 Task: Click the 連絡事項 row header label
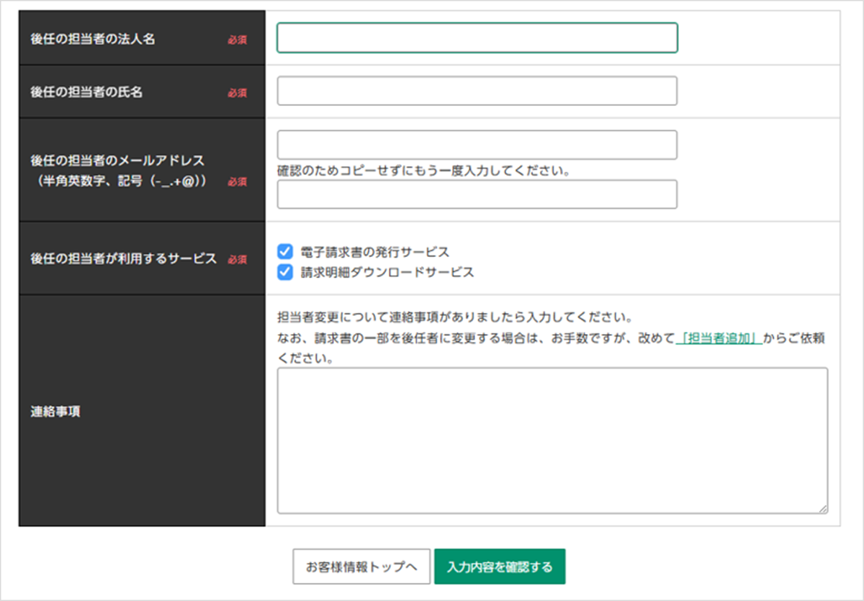[55, 411]
